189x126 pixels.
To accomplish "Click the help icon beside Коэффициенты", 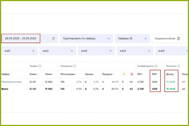I will pos(156,66).
